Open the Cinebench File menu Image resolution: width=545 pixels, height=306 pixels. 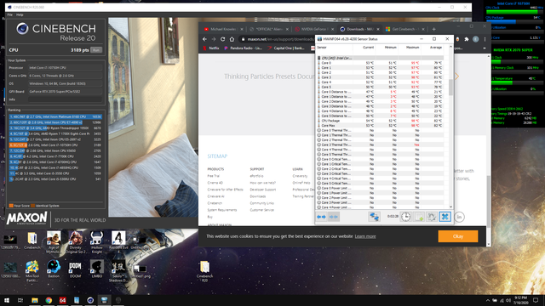coord(9,15)
